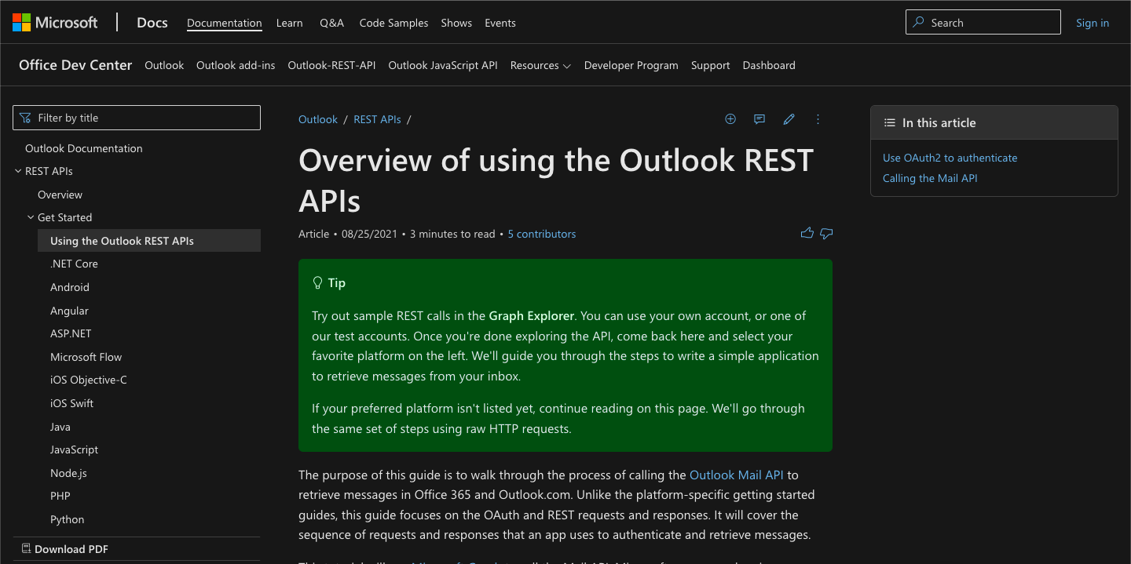Click the Tip lightbulb icon

pos(318,282)
